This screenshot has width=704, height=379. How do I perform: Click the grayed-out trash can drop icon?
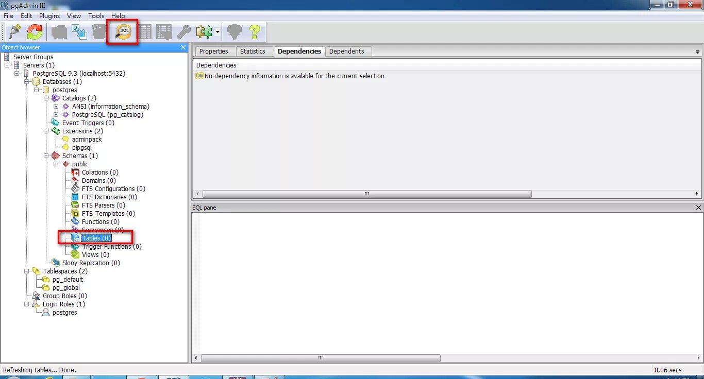click(x=99, y=32)
